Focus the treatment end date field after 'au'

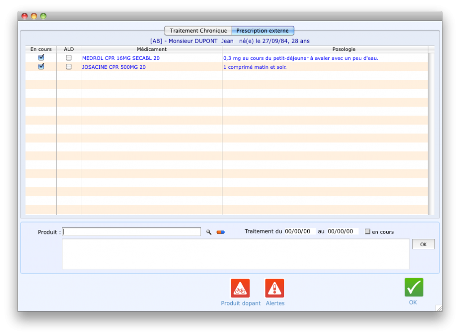point(342,231)
